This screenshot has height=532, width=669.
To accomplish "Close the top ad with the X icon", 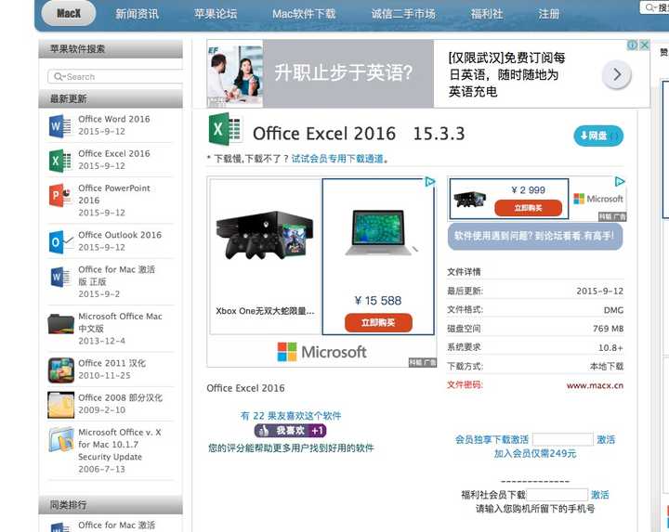I will point(644,45).
